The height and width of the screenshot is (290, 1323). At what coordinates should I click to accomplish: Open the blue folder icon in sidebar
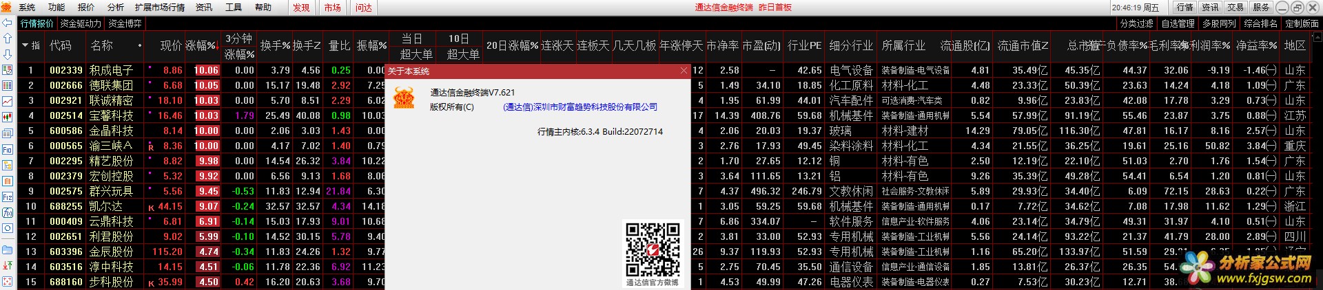click(7, 249)
